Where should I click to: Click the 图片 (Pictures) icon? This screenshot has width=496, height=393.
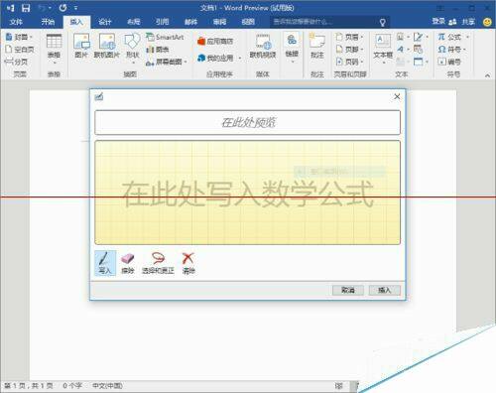point(81,46)
